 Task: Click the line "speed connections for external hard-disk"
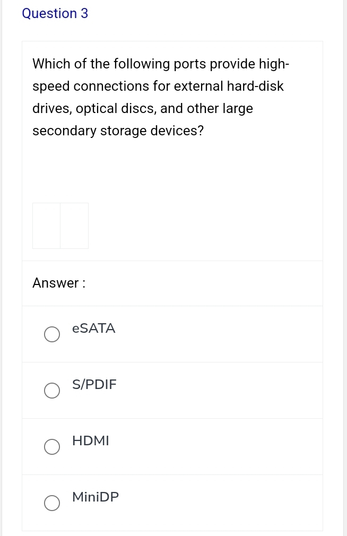point(158,87)
